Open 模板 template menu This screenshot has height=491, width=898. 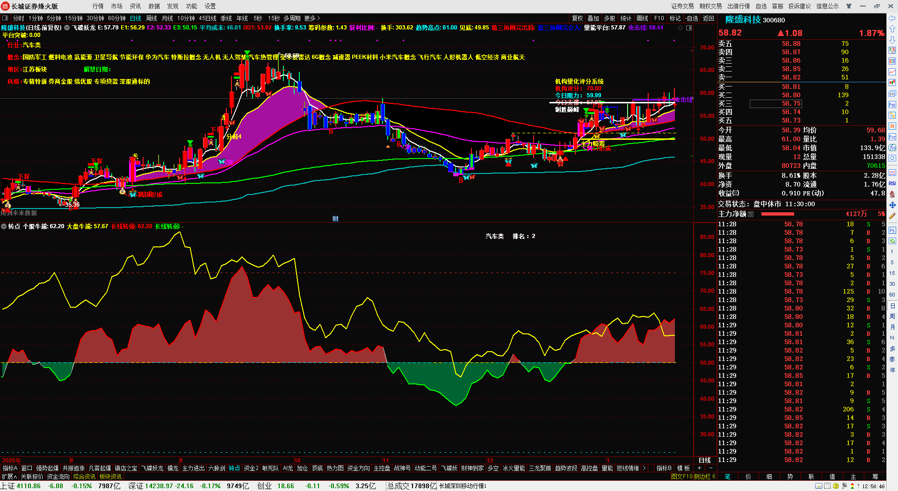(683, 468)
